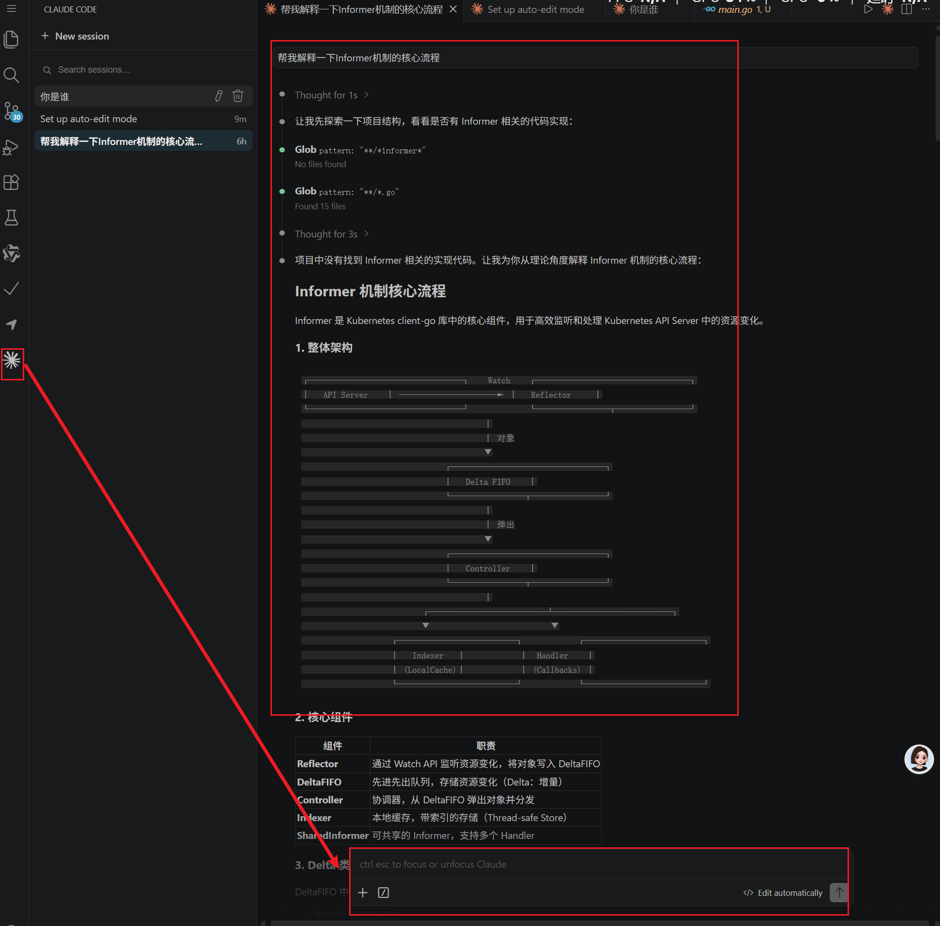Image resolution: width=940 pixels, height=926 pixels.
Task: Click the plus attach icon in chat input
Action: pyautogui.click(x=363, y=892)
